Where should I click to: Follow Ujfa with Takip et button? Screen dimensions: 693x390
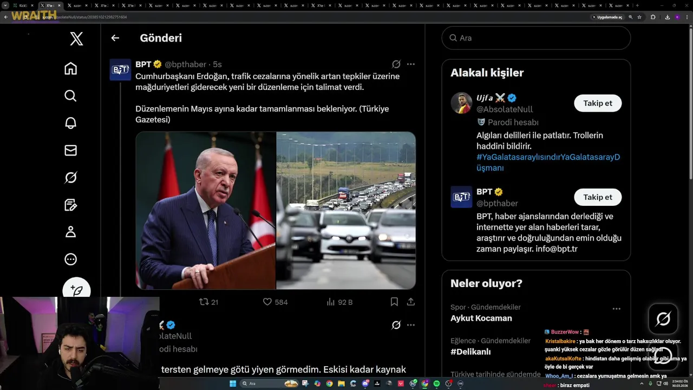click(x=598, y=103)
